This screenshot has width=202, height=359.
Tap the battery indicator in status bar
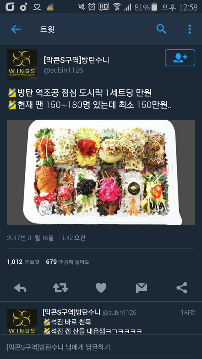click(x=154, y=7)
